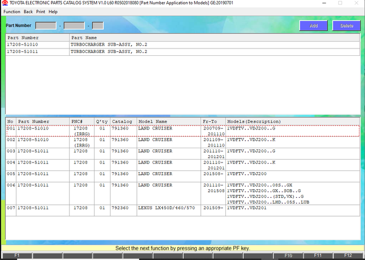Click the Toyota application icon in title bar
This screenshot has width=365, height=260.
pos(5,3)
